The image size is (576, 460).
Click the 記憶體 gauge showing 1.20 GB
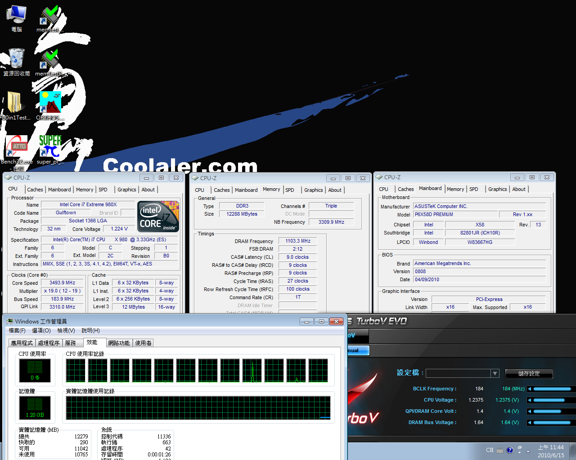coord(35,408)
